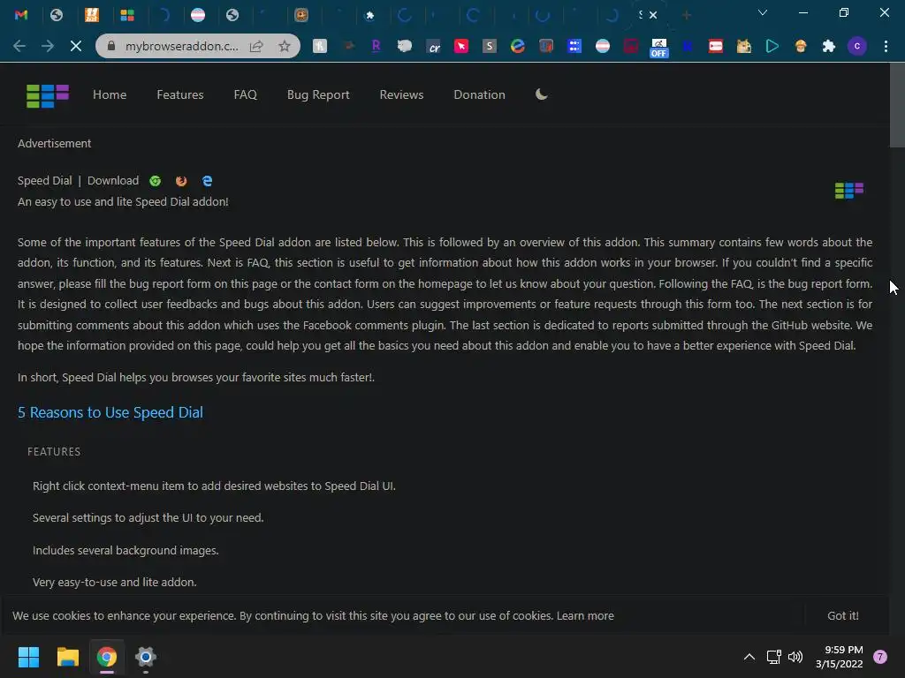This screenshot has width=905, height=678.
Task: Follow the Learn more cookie link
Action: 585,615
